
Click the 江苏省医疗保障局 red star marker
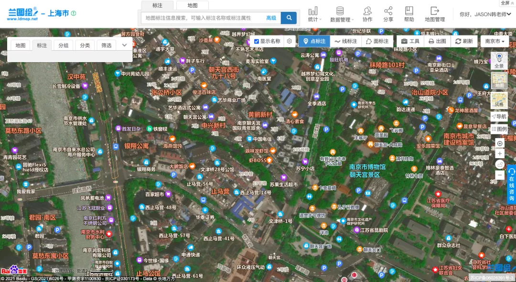click(438, 194)
